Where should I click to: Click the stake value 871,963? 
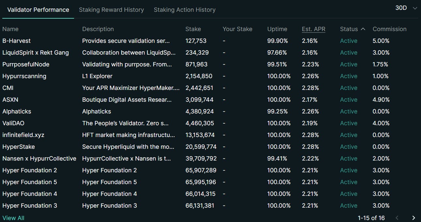196,64
